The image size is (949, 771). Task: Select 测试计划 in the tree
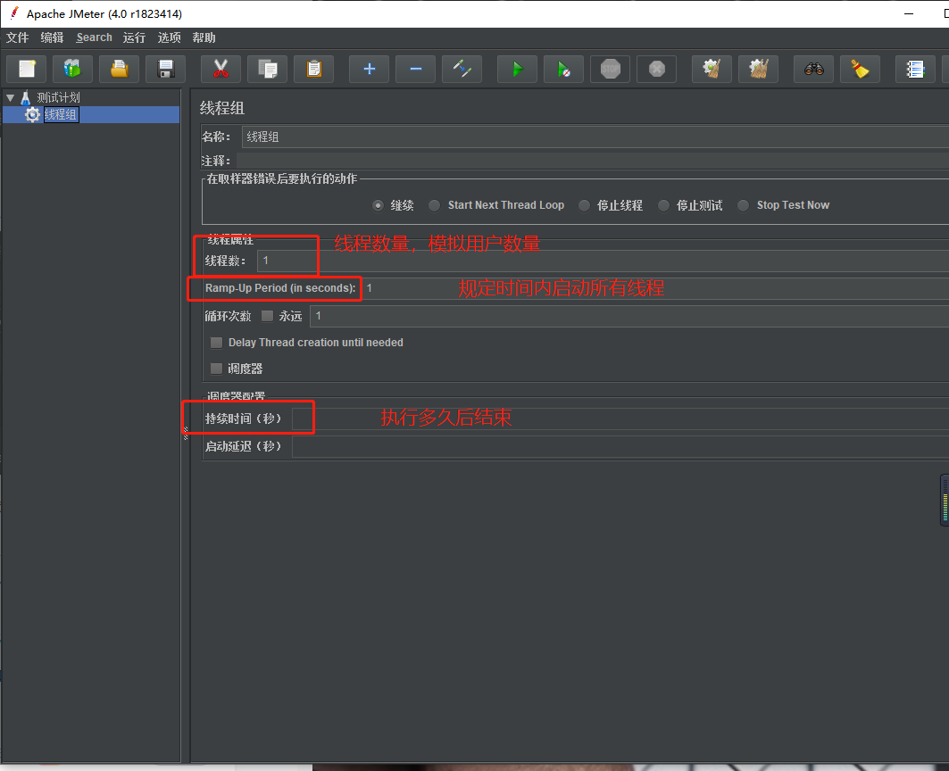click(58, 97)
